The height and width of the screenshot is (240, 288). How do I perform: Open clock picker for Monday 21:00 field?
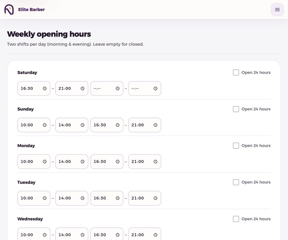tap(155, 162)
